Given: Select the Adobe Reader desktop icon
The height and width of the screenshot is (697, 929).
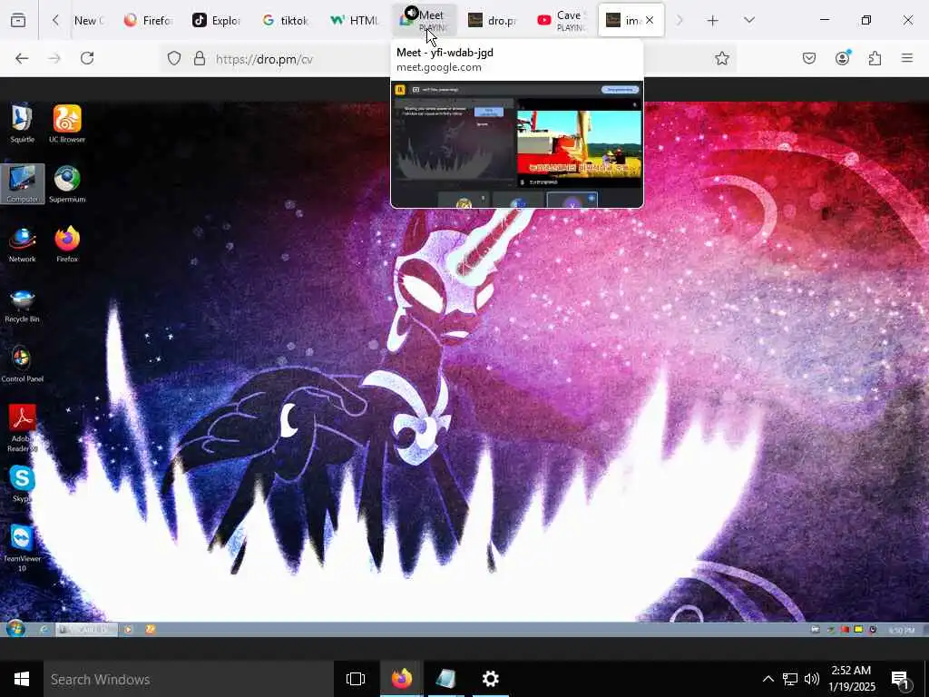Looking at the screenshot, I should coord(22,428).
